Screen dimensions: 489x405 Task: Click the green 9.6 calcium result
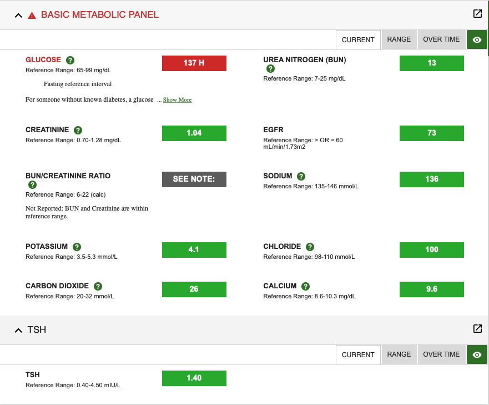(432, 289)
